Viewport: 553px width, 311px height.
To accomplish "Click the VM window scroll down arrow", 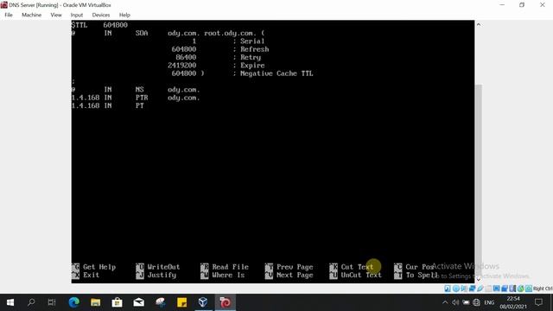I will [479, 279].
